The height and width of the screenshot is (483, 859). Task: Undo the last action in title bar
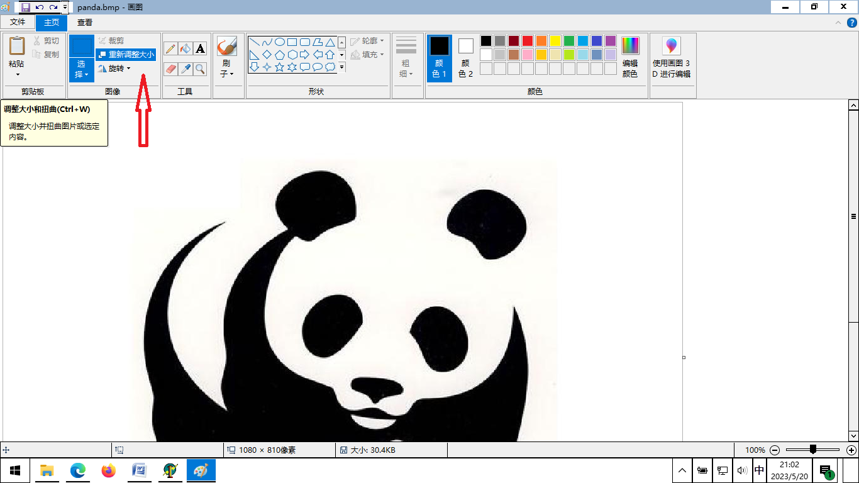point(40,7)
